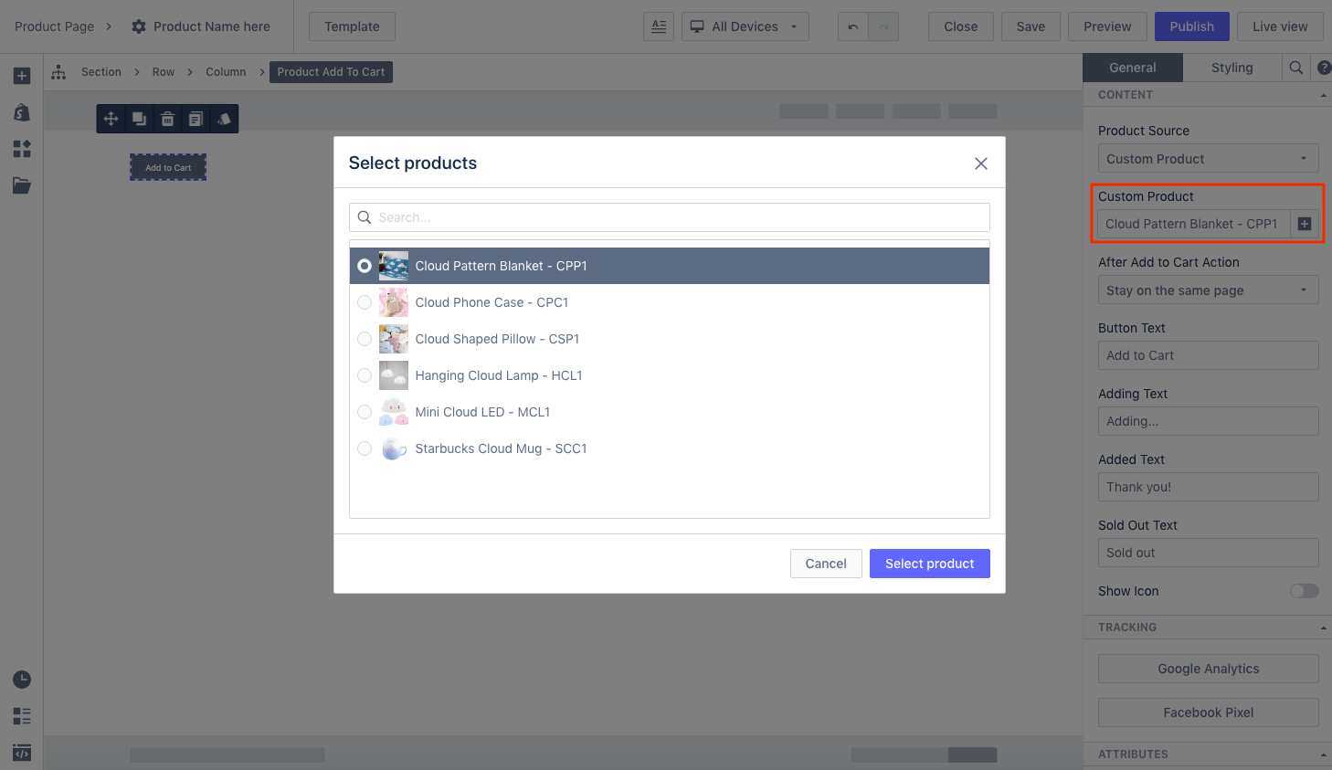Open the history clock icon in left sidebar
The height and width of the screenshot is (770, 1332).
click(x=22, y=680)
